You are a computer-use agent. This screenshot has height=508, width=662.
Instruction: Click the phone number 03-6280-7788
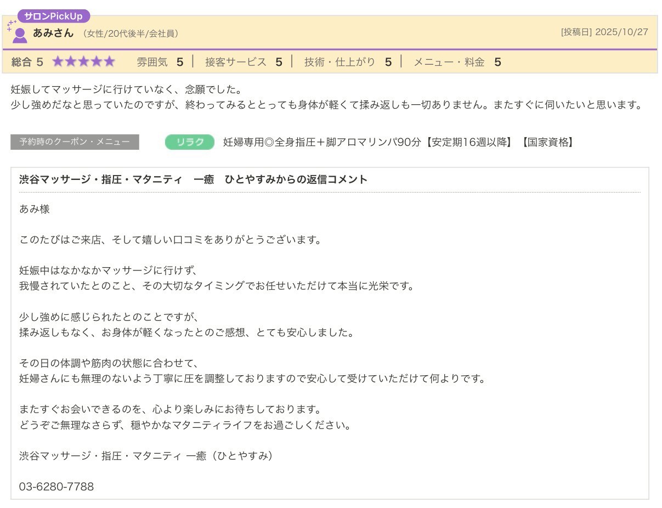56,487
